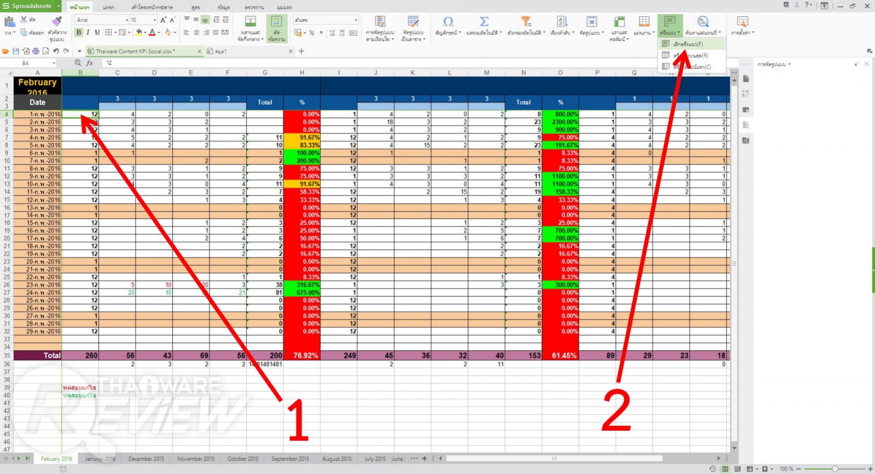Click the zoom slider handle
The height and width of the screenshot is (474, 875).
(x=835, y=469)
